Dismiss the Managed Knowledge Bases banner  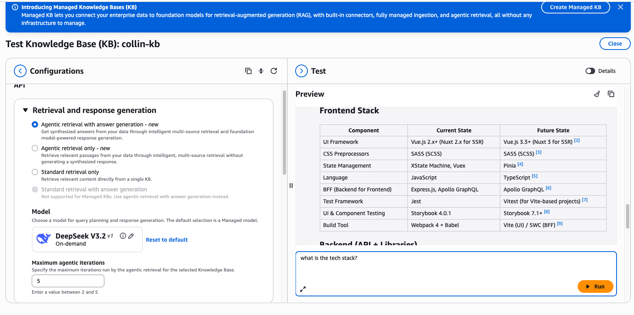click(x=621, y=7)
